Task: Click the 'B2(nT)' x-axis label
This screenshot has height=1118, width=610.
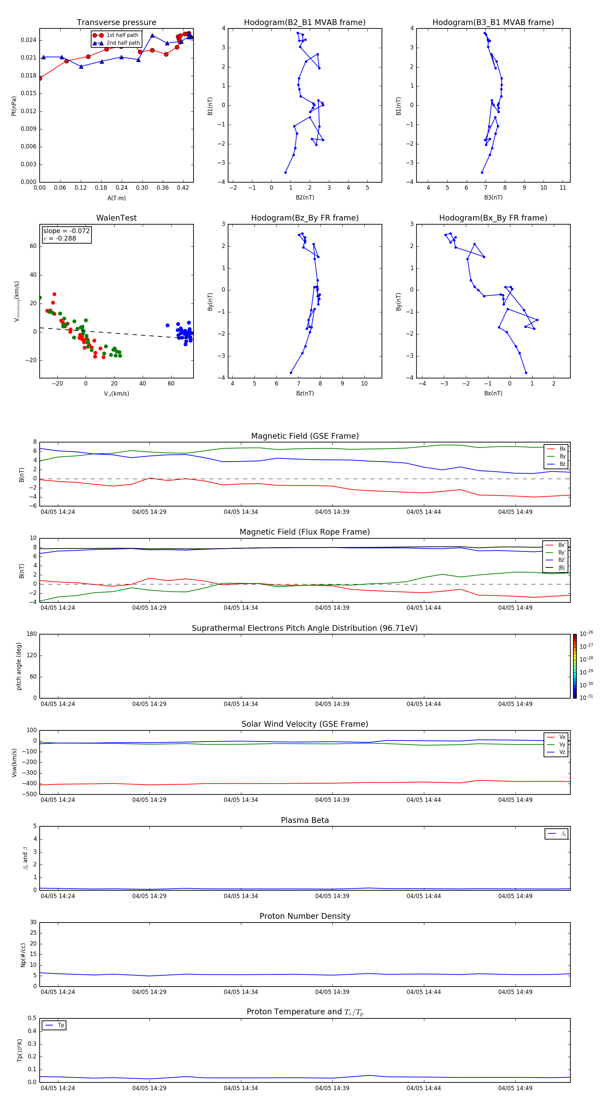Action: pyautogui.click(x=305, y=198)
